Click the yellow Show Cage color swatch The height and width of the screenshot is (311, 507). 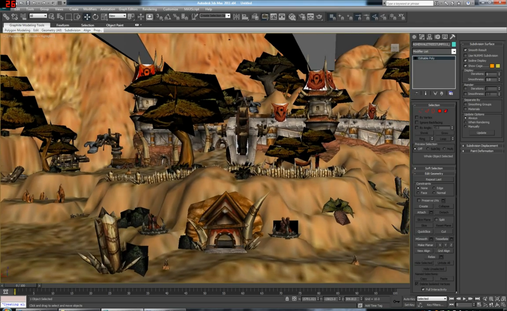point(498,66)
